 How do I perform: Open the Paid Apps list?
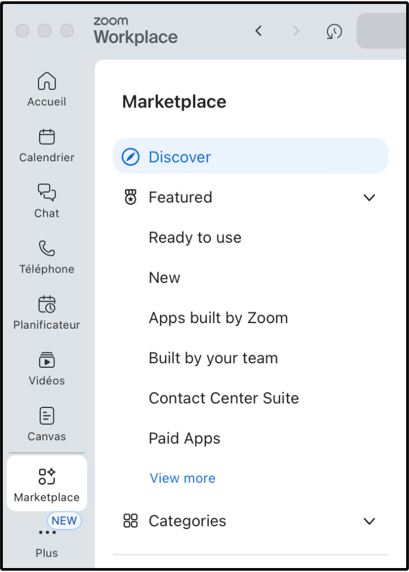click(x=184, y=438)
